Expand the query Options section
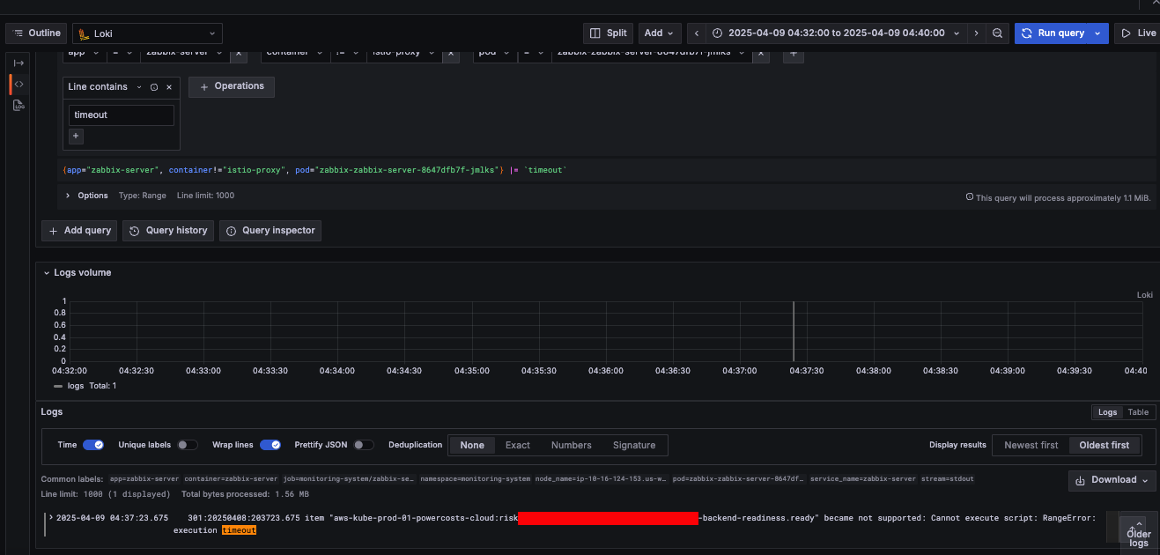This screenshot has height=555, width=1160. pos(86,196)
